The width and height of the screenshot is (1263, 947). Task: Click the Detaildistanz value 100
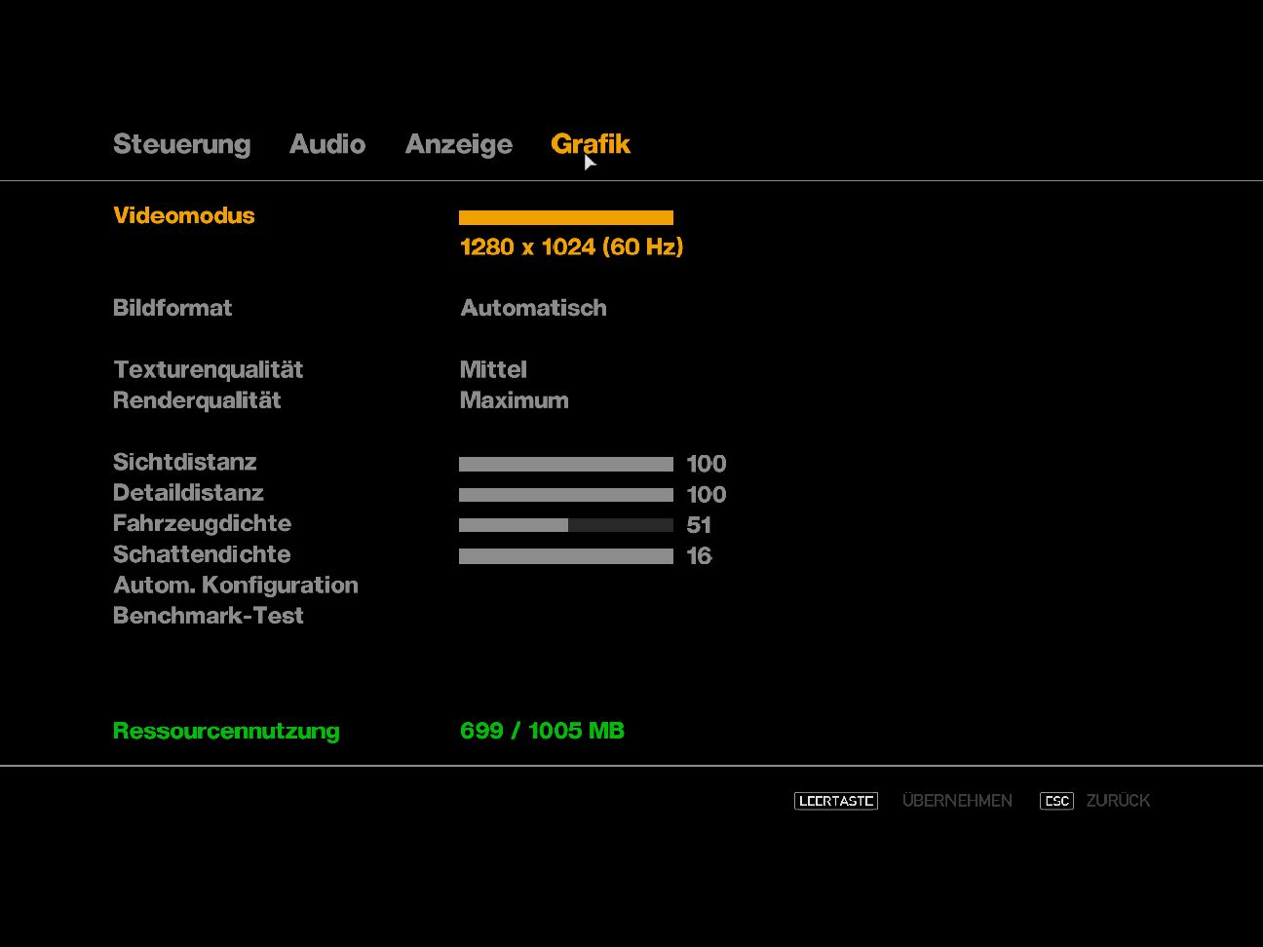point(707,495)
